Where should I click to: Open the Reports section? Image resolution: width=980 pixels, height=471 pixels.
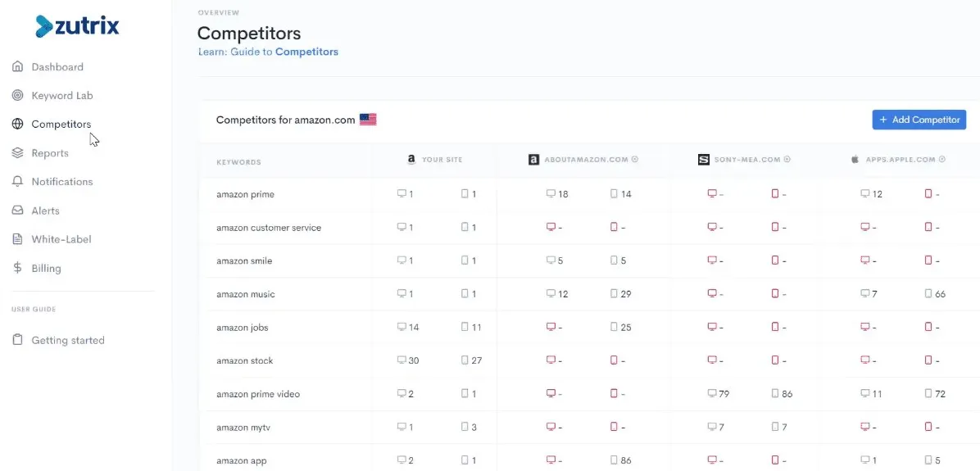click(50, 153)
